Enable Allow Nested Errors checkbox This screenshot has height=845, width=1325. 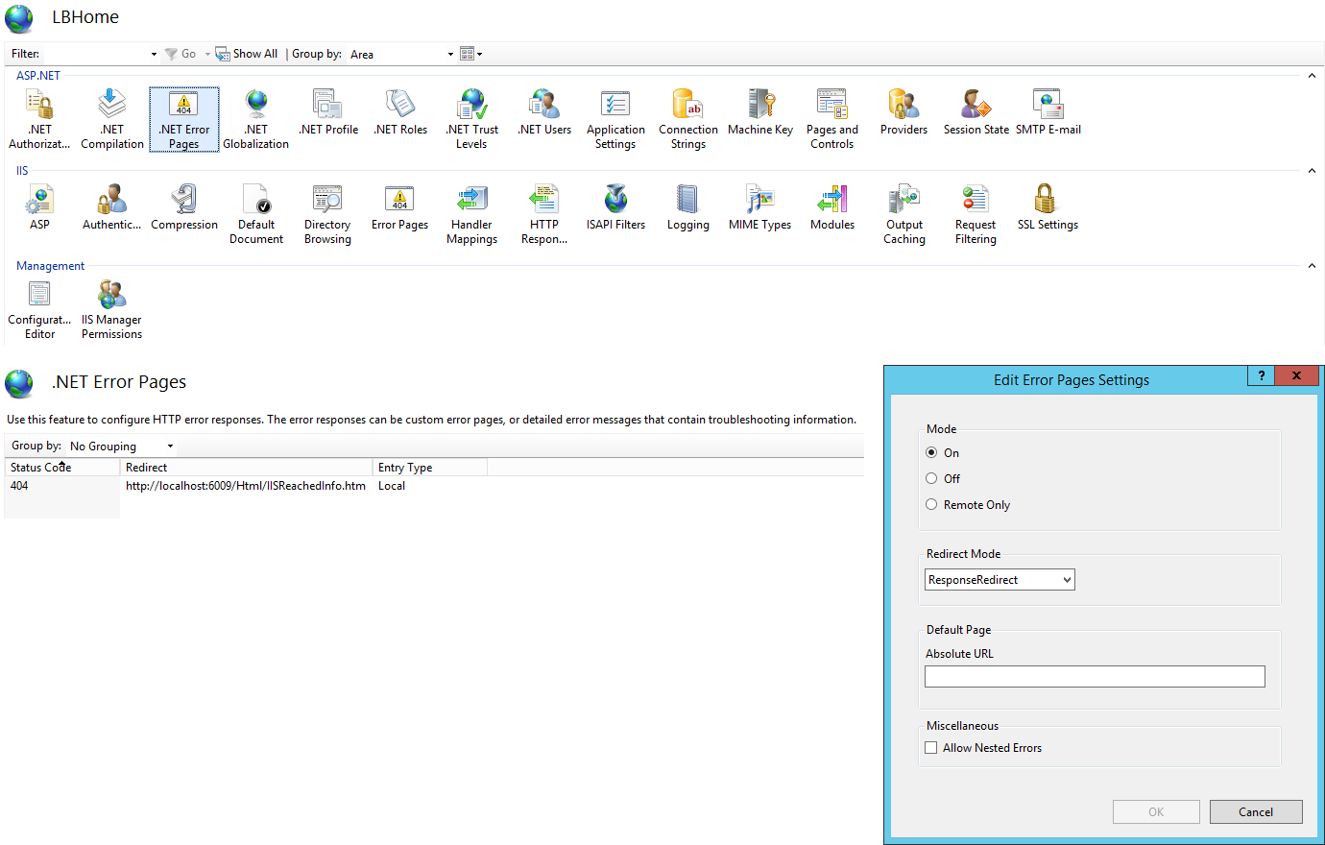(x=931, y=747)
